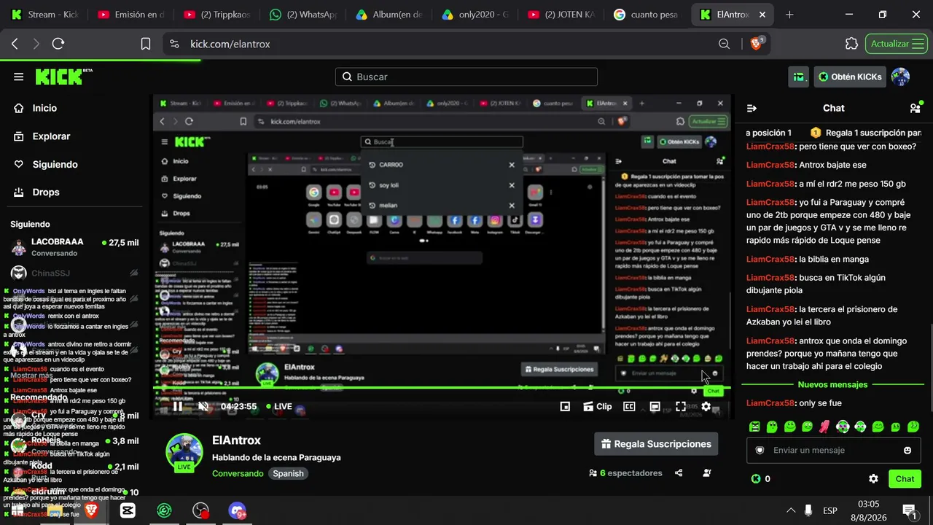
Task: Select the first green quick emote
Action: pyautogui.click(x=754, y=427)
